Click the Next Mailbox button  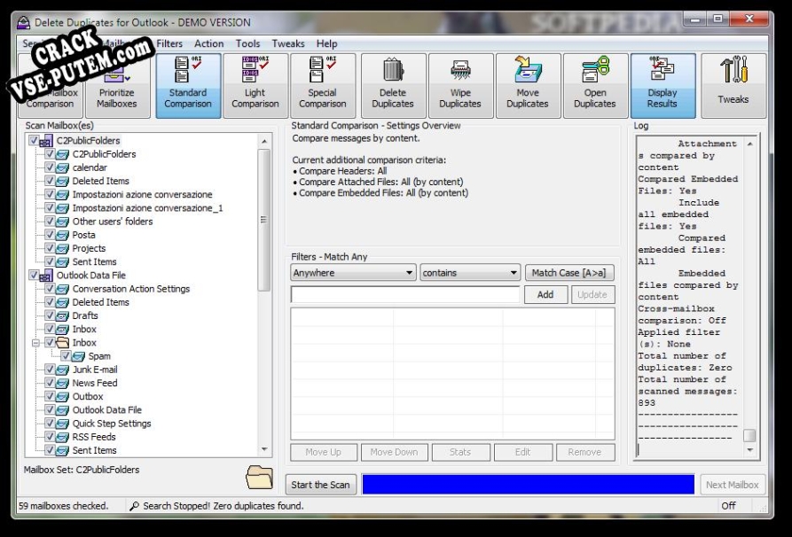click(x=733, y=485)
